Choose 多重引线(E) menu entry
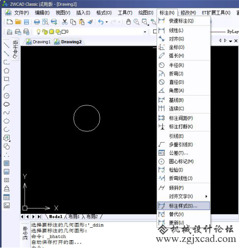Screen dimensions: 239x248 click(184, 145)
